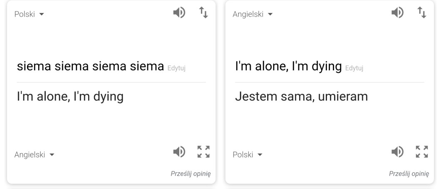Listen to the "Jestem sama, umieram" translation
The height and width of the screenshot is (189, 441).
(x=396, y=151)
